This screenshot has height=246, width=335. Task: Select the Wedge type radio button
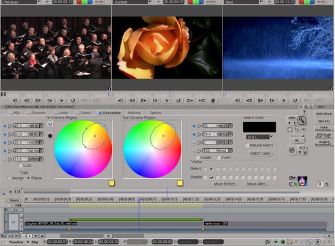(9, 178)
